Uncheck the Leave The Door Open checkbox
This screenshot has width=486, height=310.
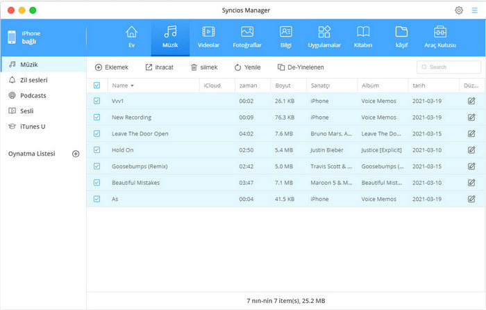click(97, 133)
